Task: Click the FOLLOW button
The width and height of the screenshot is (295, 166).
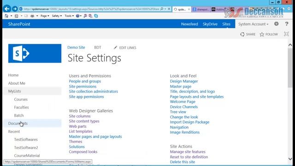Action: 269,34
